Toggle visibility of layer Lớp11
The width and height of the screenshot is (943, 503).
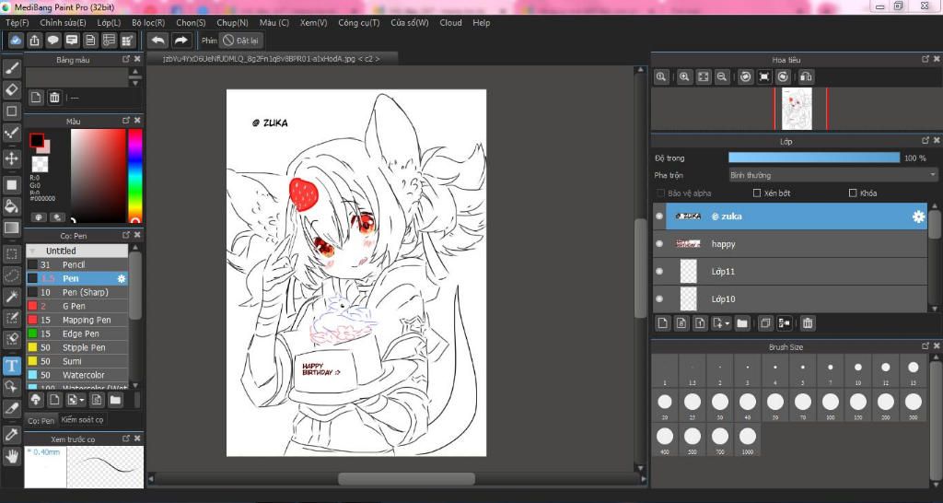pyautogui.click(x=659, y=272)
